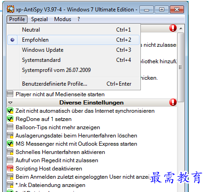Toggle *.lnk Dateiendung anzeigen checkbox
Viewport: 206px width, 192px height.
(x=10, y=185)
